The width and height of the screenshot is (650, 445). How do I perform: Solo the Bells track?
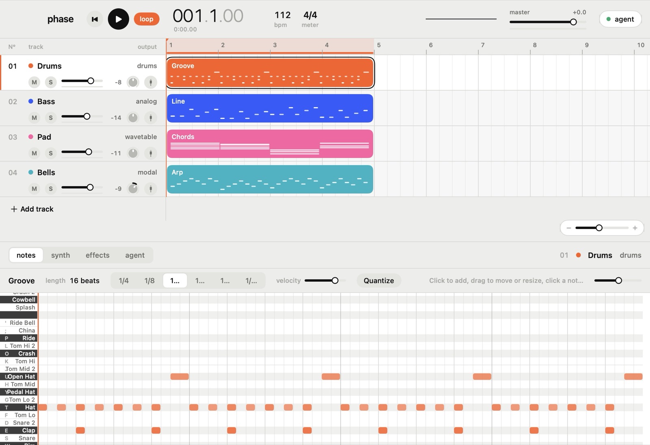pyautogui.click(x=50, y=189)
